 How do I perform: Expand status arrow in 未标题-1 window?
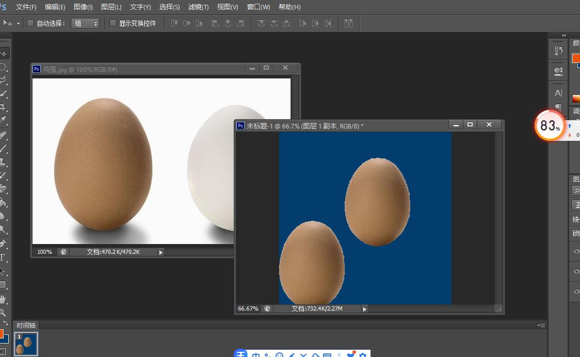pyautogui.click(x=364, y=309)
